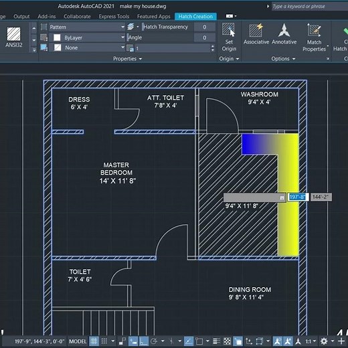Toggle polar tracking in the status bar
This screenshot has width=348, height=348.
154,341
